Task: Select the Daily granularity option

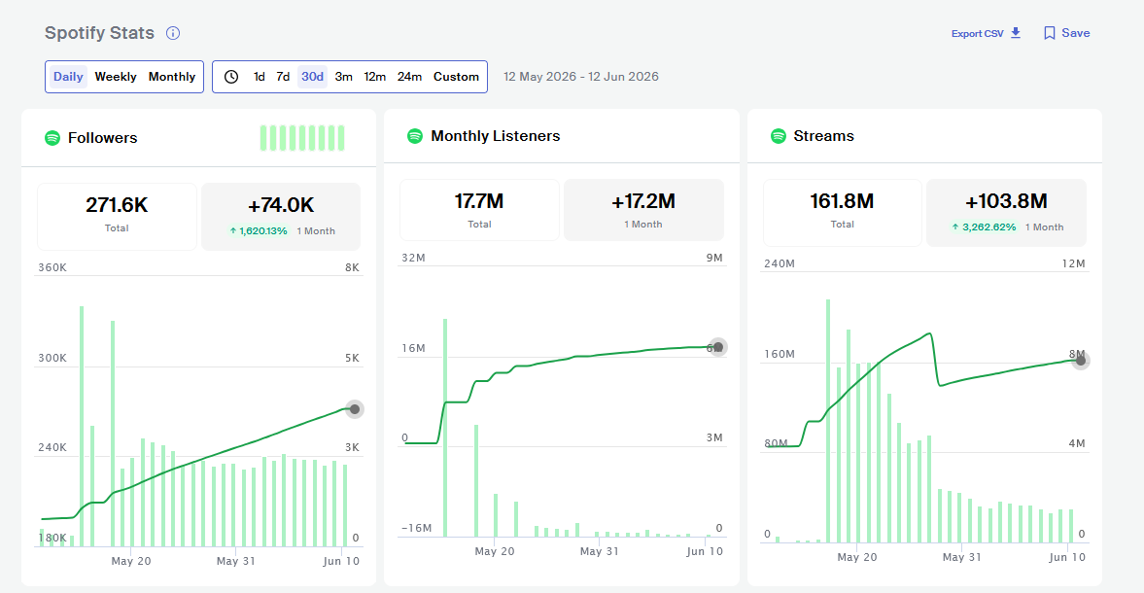Action: pyautogui.click(x=68, y=77)
